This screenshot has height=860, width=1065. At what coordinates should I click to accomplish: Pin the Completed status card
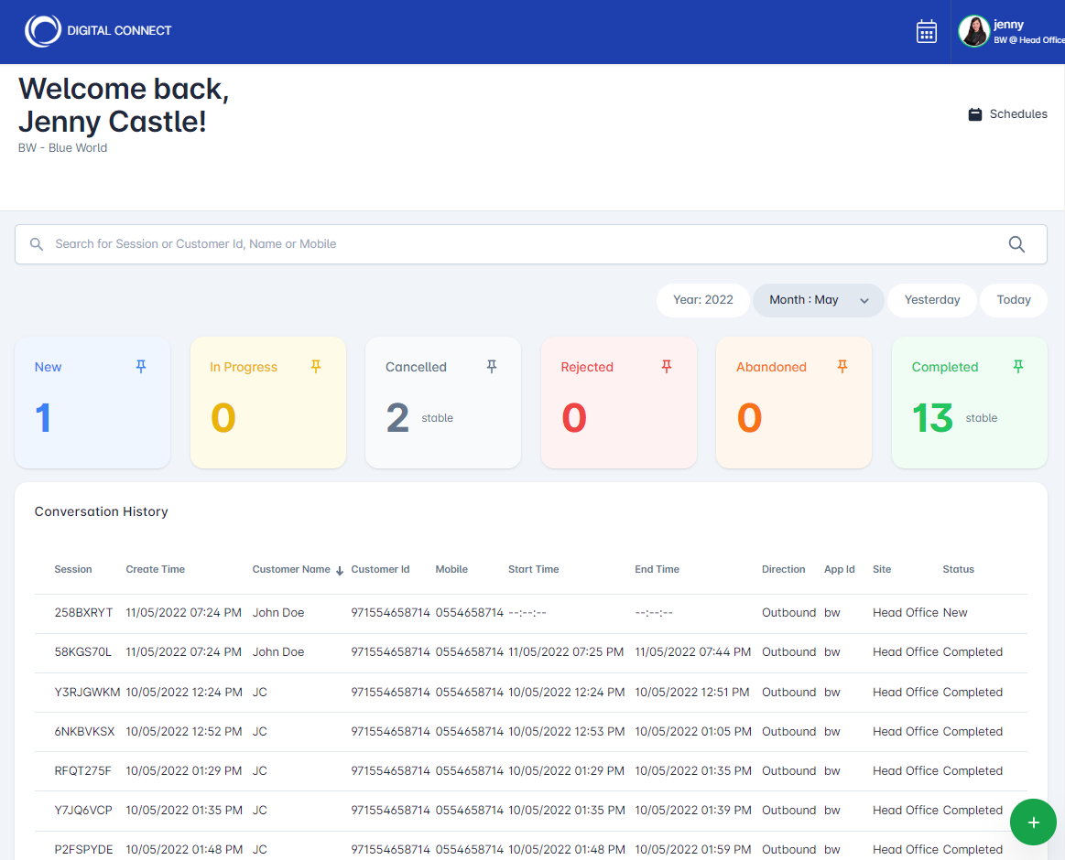point(1017,367)
